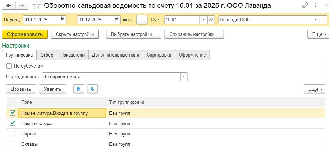This screenshot has height=155, width=332.
Task: Expand the organization 'Лаванда ООО' dropdown
Action: pos(315,20)
